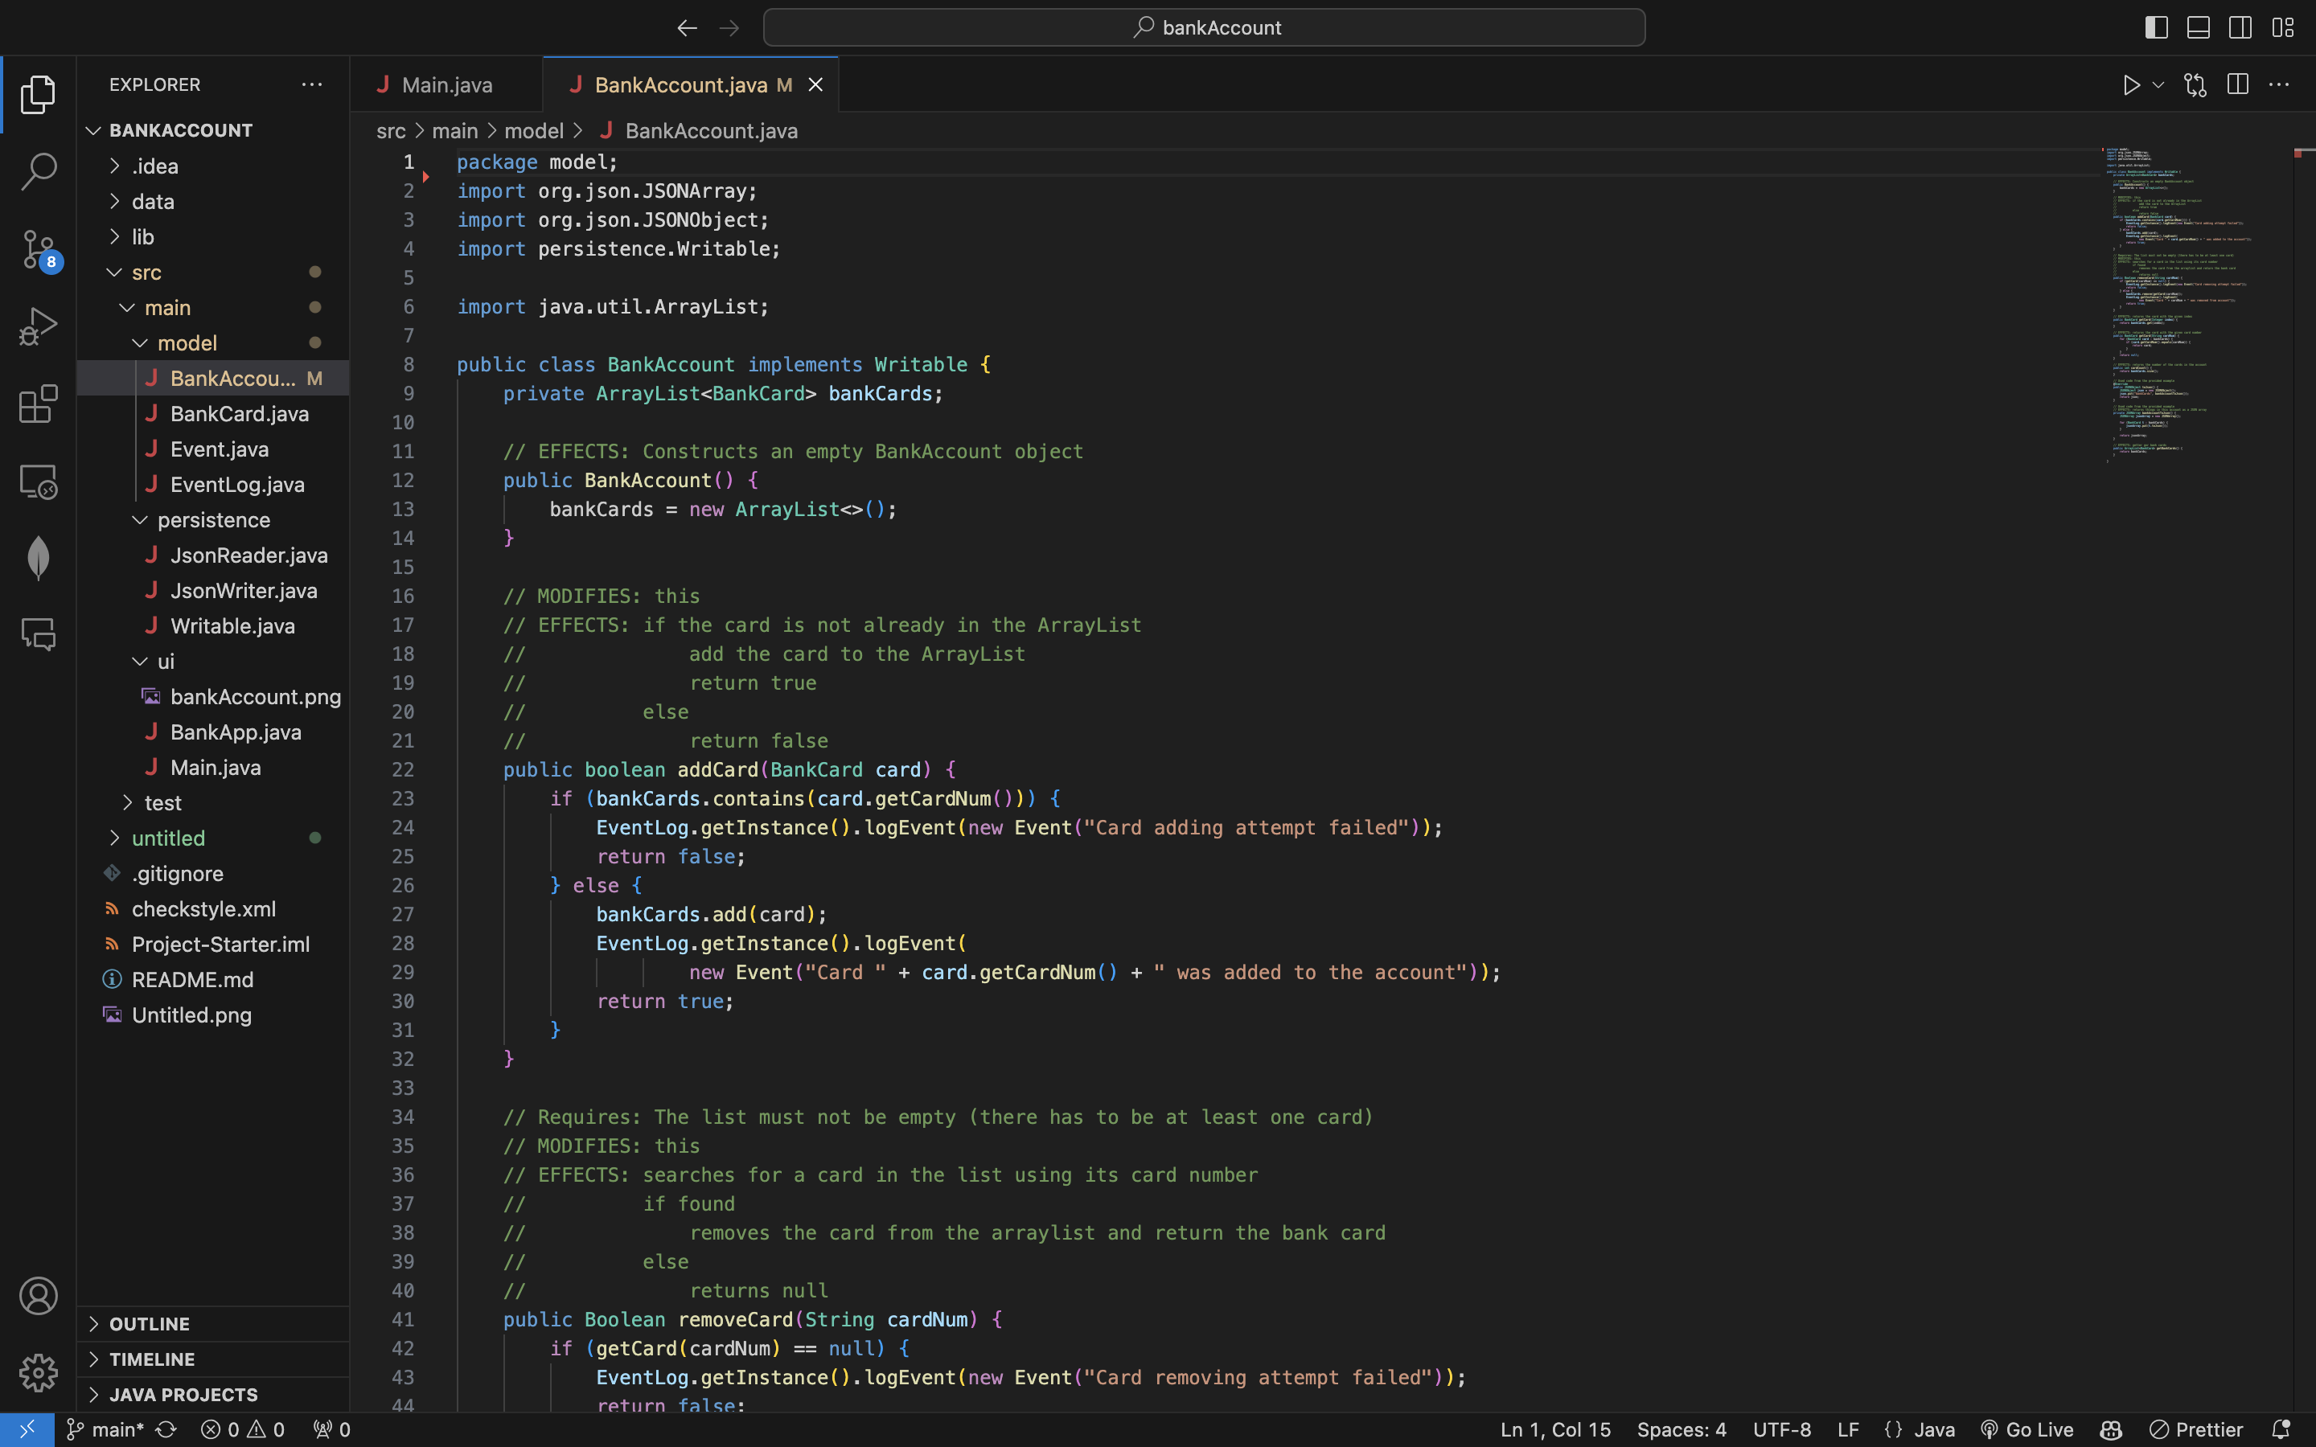Open the MongoDB leaf icon view
The height and width of the screenshot is (1447, 2316).
point(39,558)
